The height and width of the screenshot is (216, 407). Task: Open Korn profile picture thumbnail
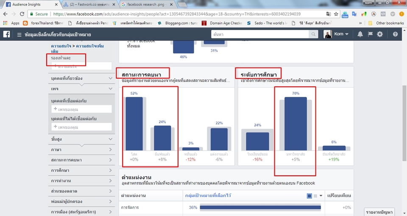(328, 34)
